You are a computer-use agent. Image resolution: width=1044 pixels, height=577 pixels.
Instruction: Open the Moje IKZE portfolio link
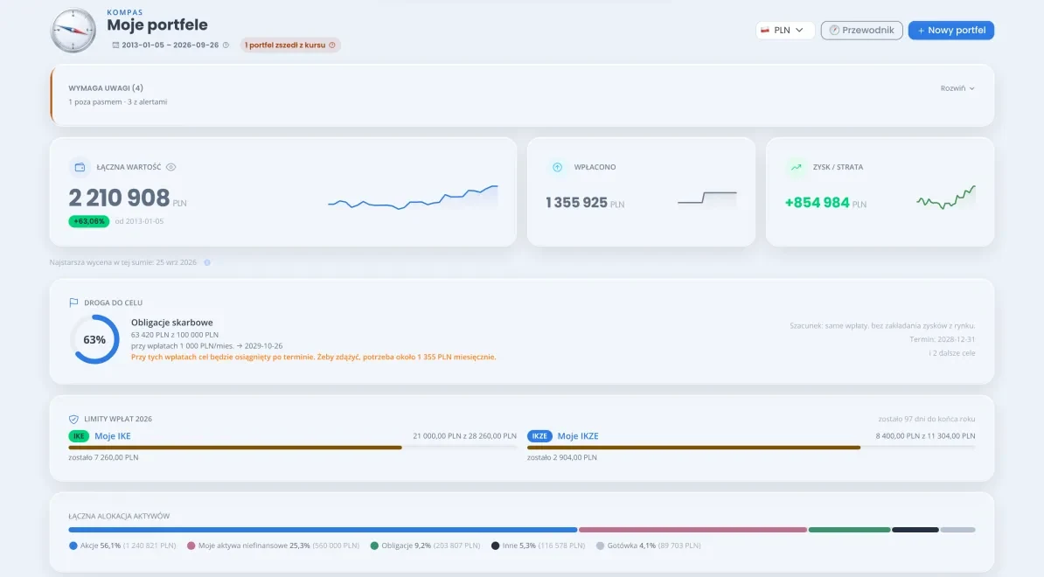tap(578, 436)
